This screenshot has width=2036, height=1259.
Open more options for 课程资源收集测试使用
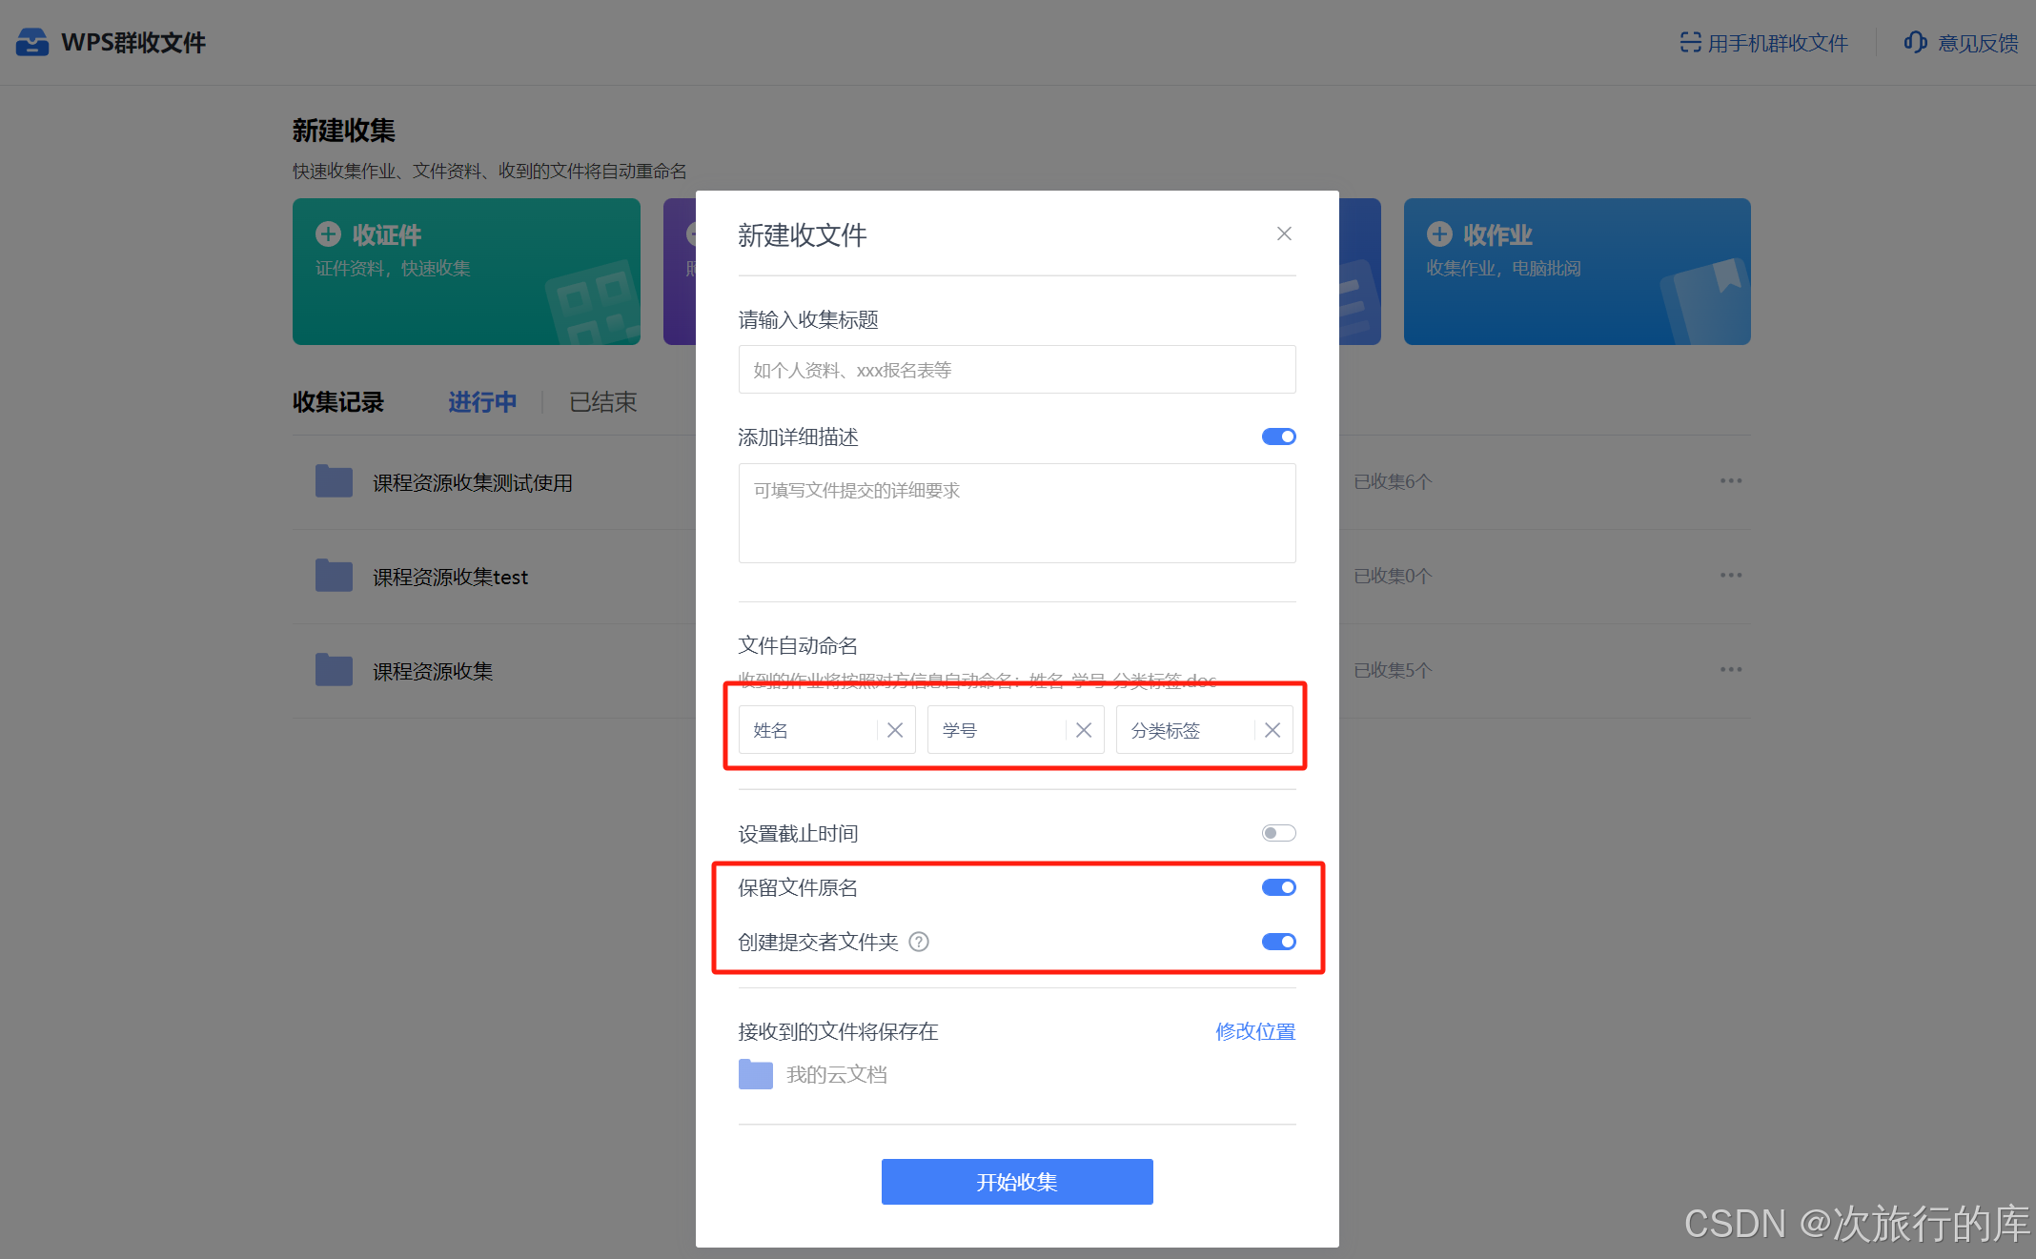pos(1730,481)
